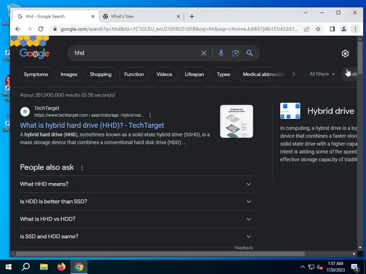This screenshot has width=366, height=274.
Task: Expand What HHD means? question
Action: click(136, 184)
